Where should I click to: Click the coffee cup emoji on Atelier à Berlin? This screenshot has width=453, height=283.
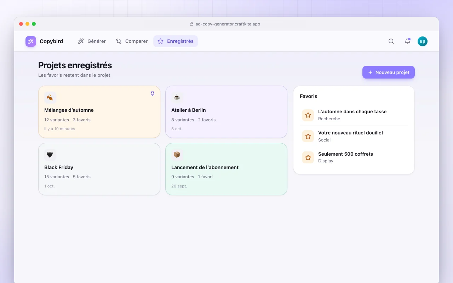tap(177, 97)
